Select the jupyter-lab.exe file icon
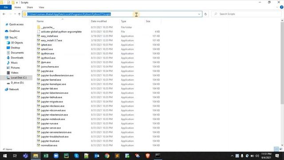 [39, 88]
